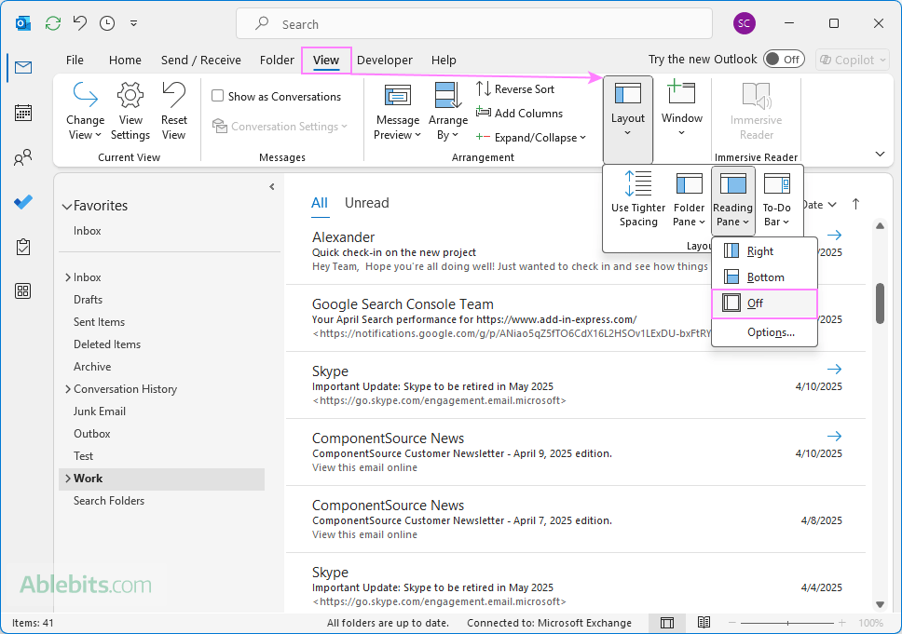Image resolution: width=902 pixels, height=634 pixels.
Task: Open Junk Email folder
Action: tap(100, 411)
